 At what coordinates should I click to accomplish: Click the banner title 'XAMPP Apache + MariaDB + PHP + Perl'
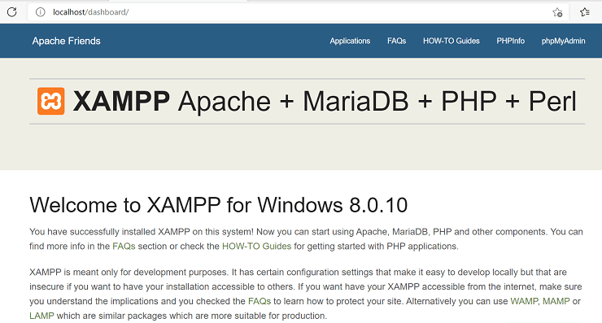(325, 102)
